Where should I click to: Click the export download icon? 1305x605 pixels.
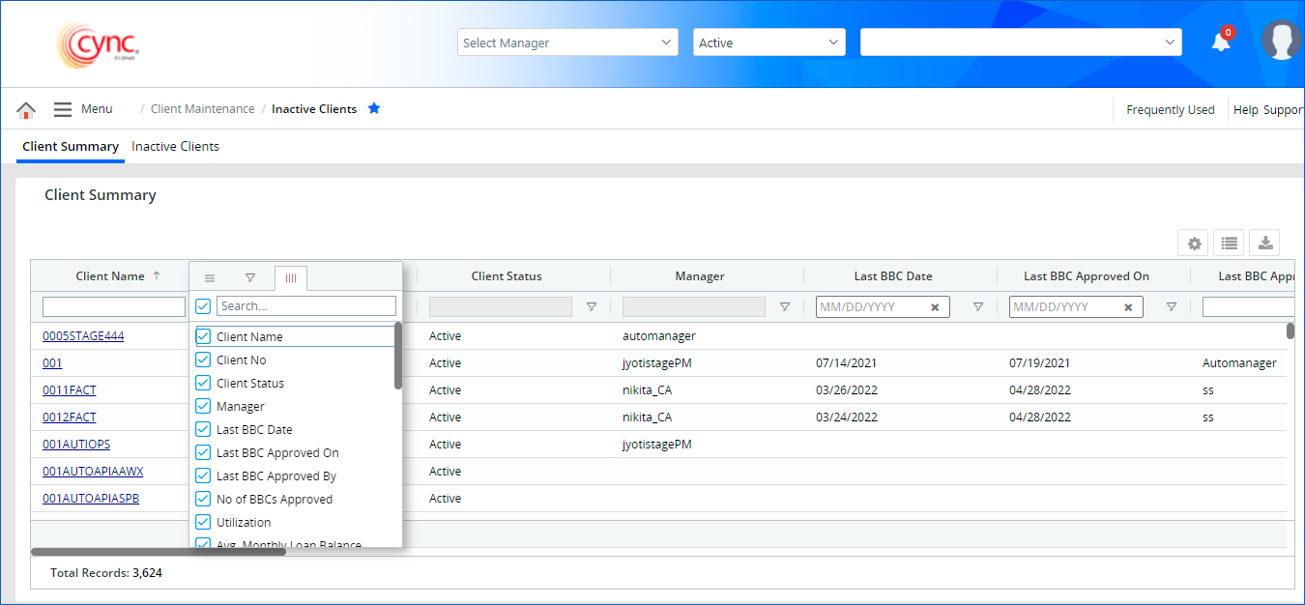point(1264,244)
